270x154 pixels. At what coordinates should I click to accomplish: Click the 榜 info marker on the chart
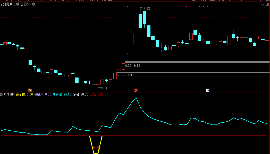coord(30,90)
